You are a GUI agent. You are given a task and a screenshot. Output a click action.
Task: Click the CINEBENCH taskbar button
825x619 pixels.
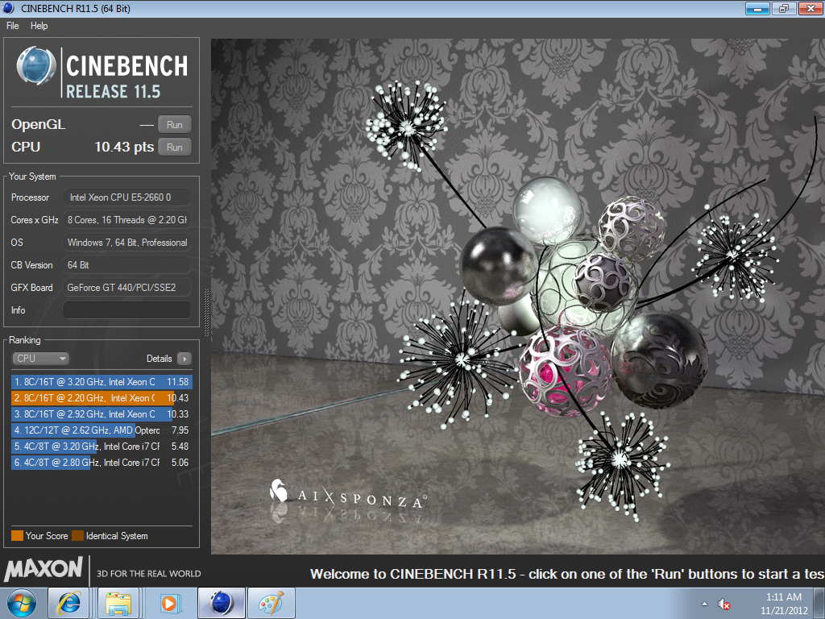click(221, 603)
